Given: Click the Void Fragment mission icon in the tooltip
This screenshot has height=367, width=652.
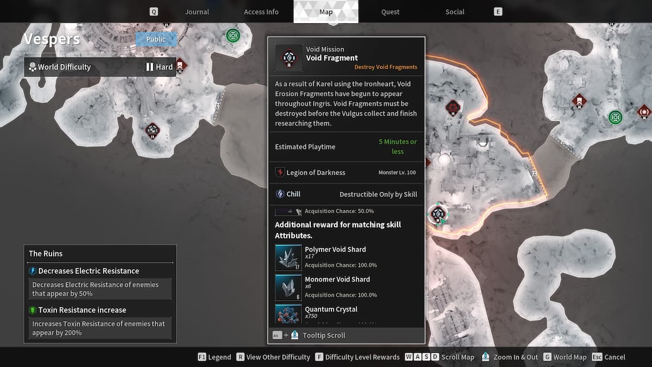Looking at the screenshot, I should [x=288, y=57].
